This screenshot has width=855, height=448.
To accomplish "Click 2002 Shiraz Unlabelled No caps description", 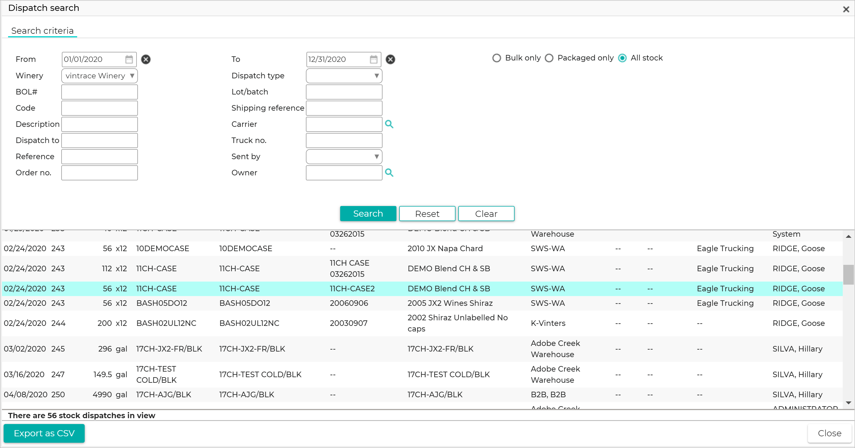I will pos(457,323).
